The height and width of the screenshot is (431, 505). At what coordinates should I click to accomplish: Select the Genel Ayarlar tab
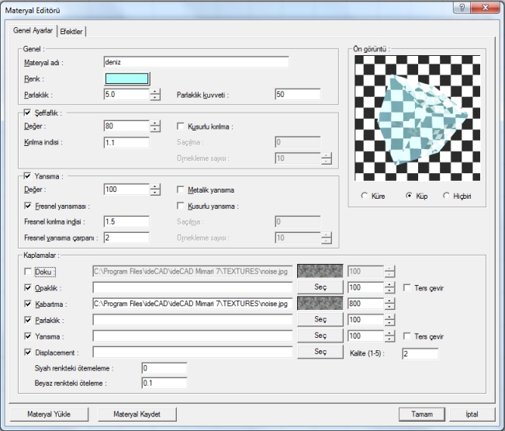[x=33, y=30]
